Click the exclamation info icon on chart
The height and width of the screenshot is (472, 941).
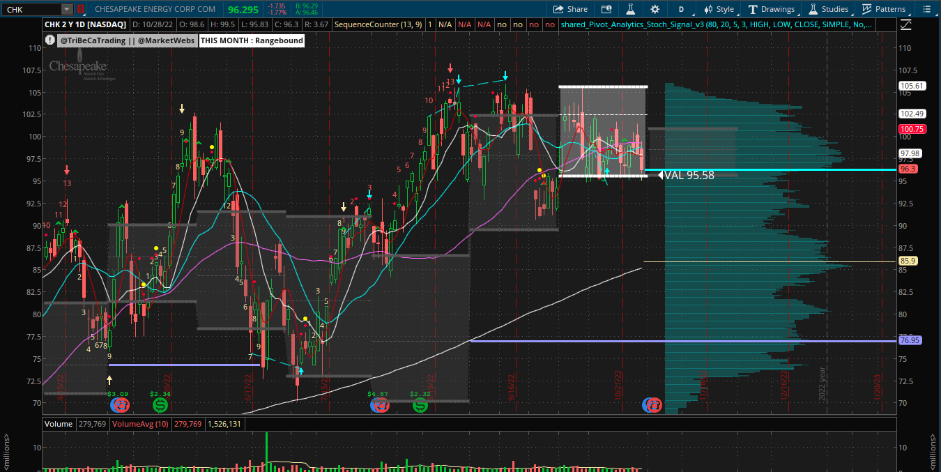tap(50, 40)
